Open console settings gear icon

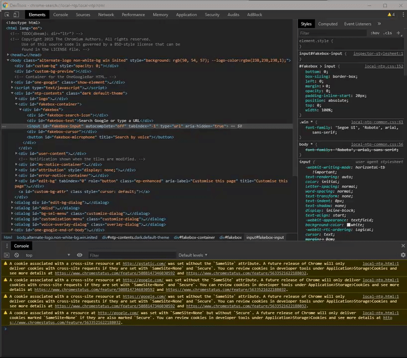point(403,255)
